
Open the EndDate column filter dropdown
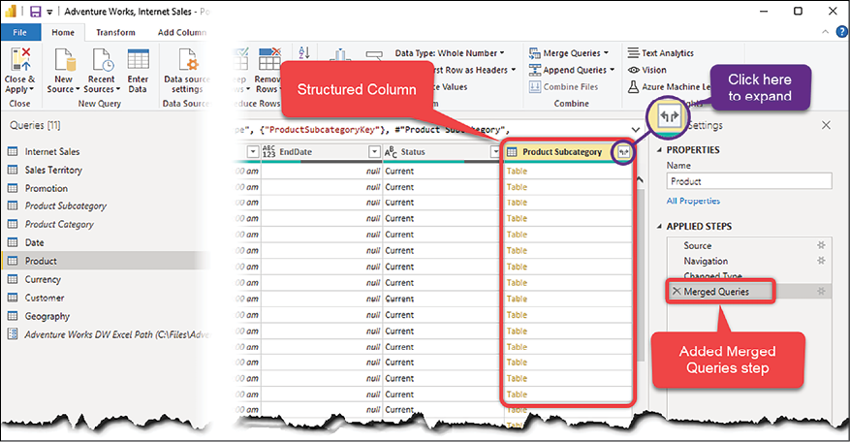coord(374,152)
